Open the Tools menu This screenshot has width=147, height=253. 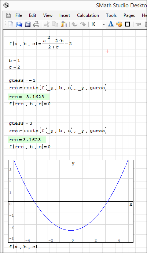point(111,15)
